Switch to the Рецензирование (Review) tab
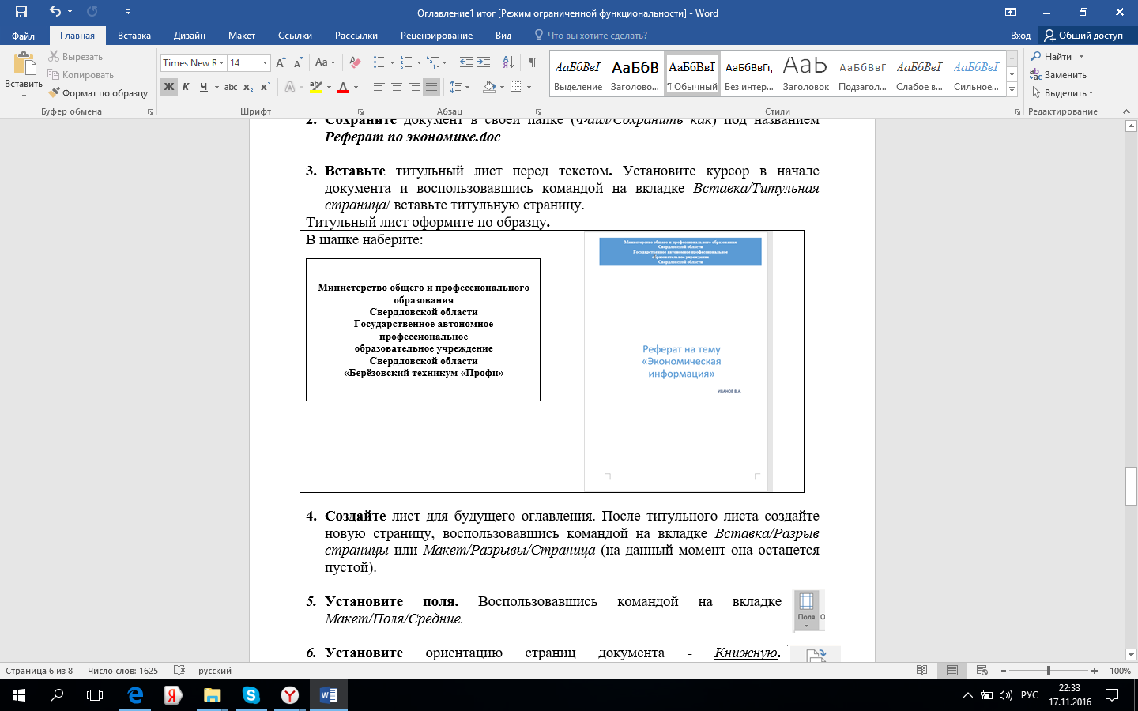 pyautogui.click(x=436, y=36)
